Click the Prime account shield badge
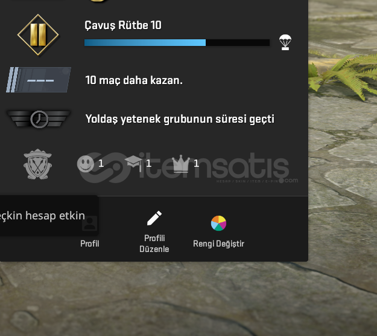The width and height of the screenshot is (377, 336). tap(37, 164)
